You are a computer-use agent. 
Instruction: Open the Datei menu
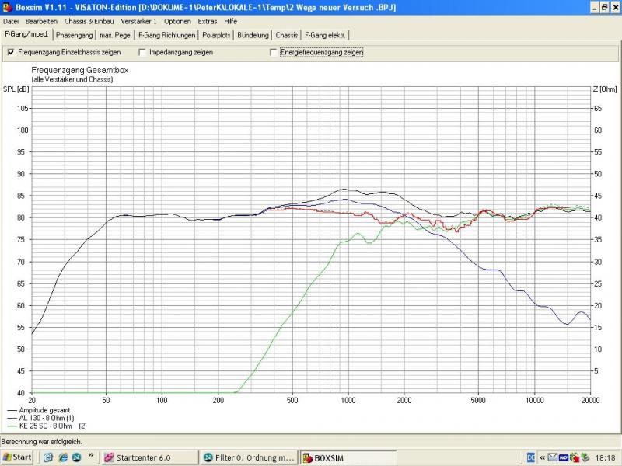[x=11, y=21]
